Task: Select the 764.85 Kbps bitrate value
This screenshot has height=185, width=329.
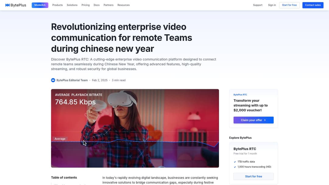Action: [x=75, y=102]
